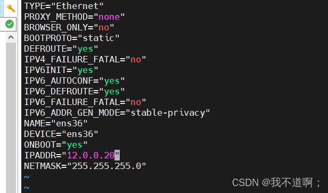The width and height of the screenshot is (328, 193).
Task: Collapse the sidebar using the up chevron
Action: click(11, 37)
